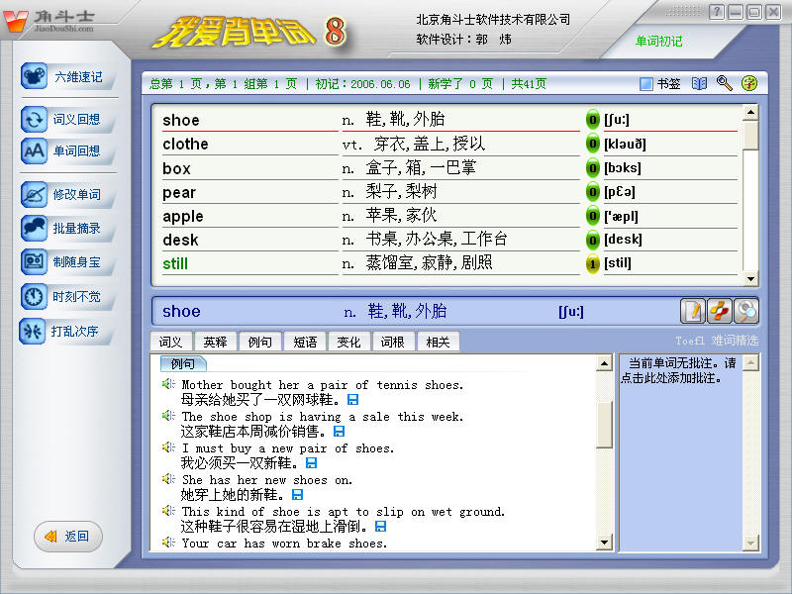Open the book icon next to 书签
792x594 pixels.
(699, 84)
